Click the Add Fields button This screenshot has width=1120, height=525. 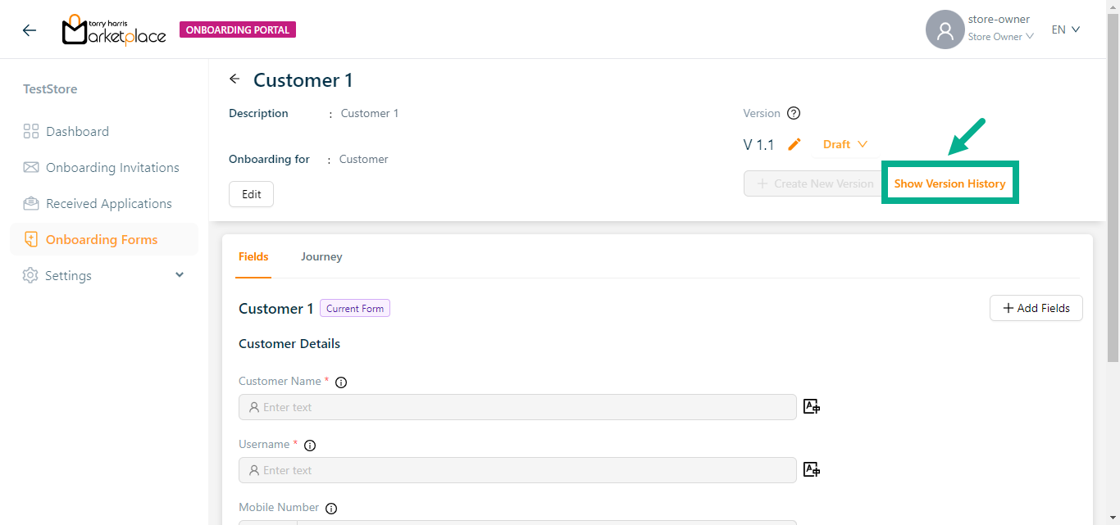click(1036, 308)
